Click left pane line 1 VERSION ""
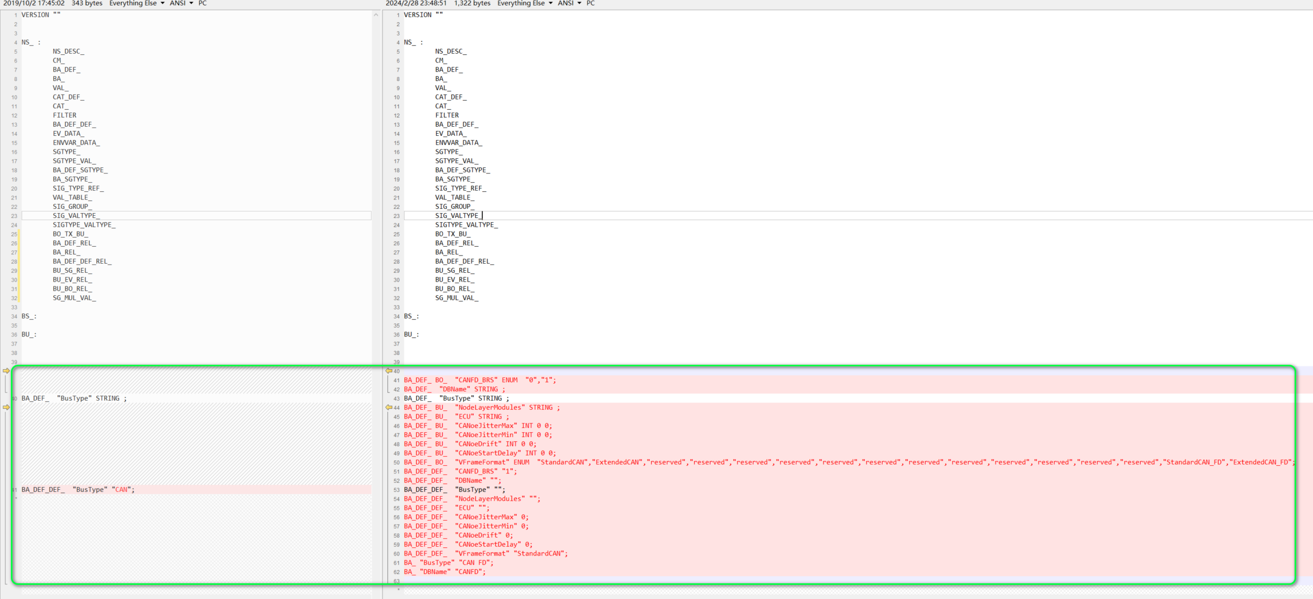Viewport: 1313px width, 599px height. click(x=41, y=15)
